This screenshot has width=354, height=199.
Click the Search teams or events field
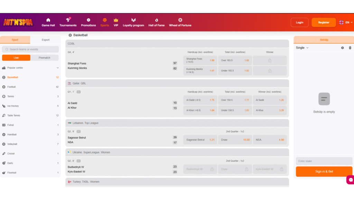[x=30, y=49]
